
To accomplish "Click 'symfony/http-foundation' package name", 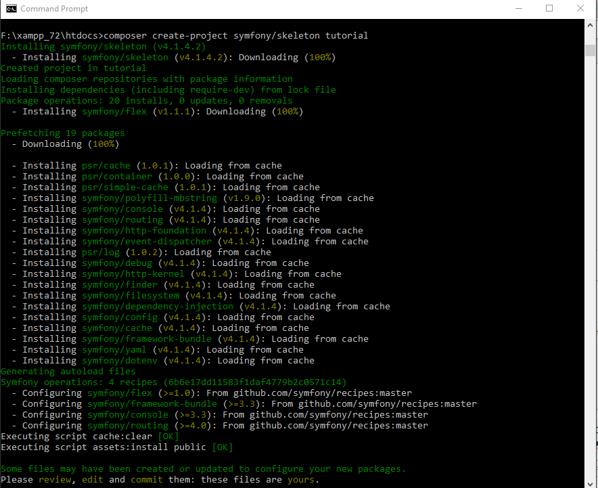I will point(144,230).
